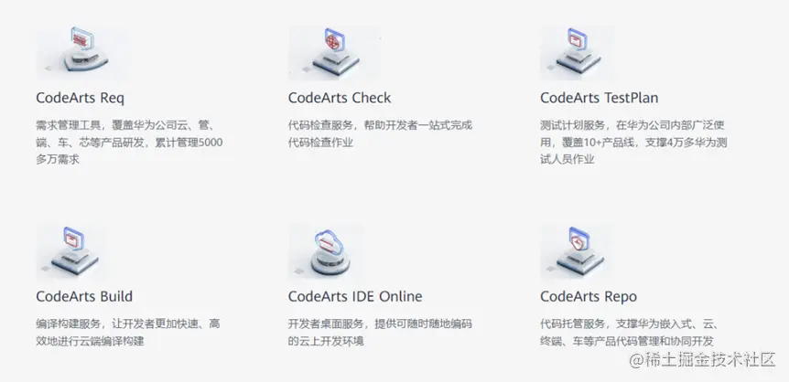This screenshot has height=382, width=789.
Task: Click the CodeArts Repo product icon
Action: [x=578, y=251]
